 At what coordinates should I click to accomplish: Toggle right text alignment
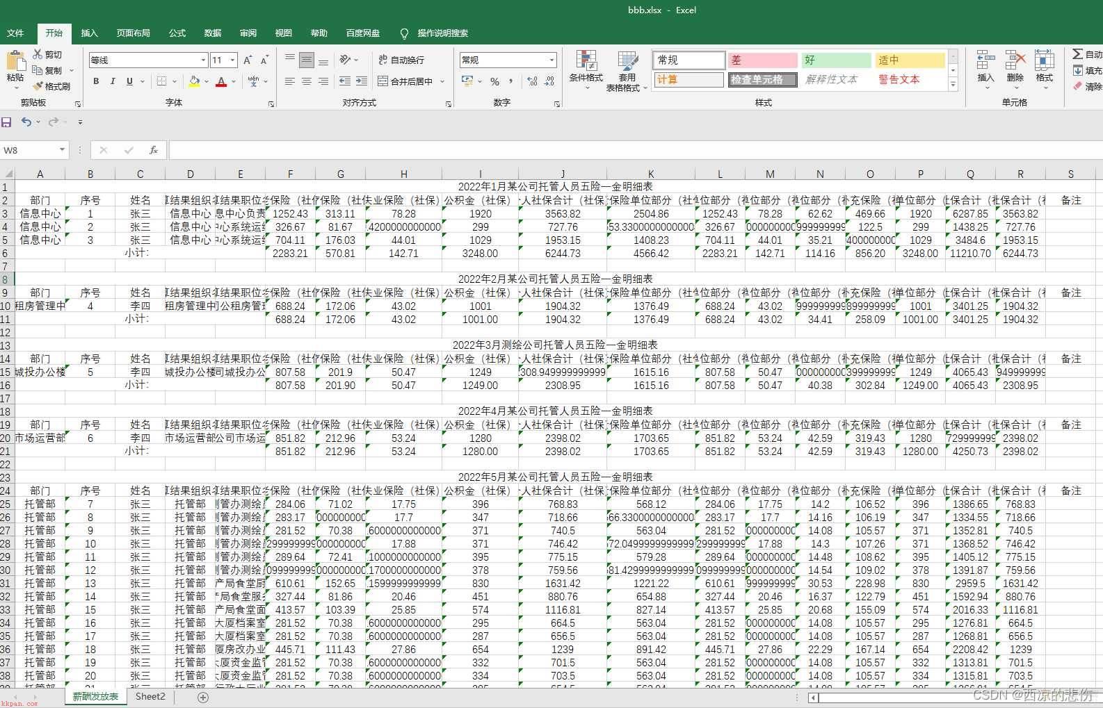point(323,81)
